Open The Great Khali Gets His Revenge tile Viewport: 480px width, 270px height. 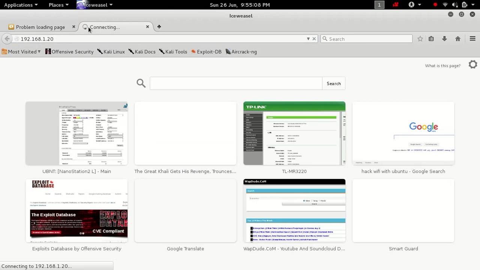click(185, 133)
